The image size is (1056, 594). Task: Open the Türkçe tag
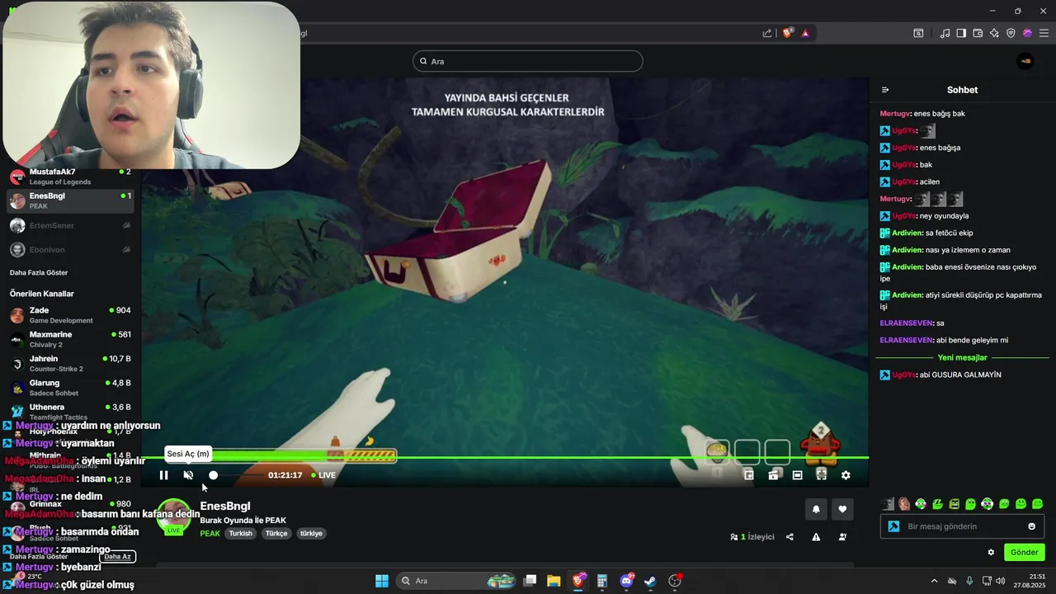pos(276,534)
